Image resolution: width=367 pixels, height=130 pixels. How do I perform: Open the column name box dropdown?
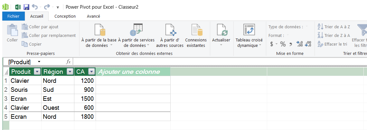(39, 62)
